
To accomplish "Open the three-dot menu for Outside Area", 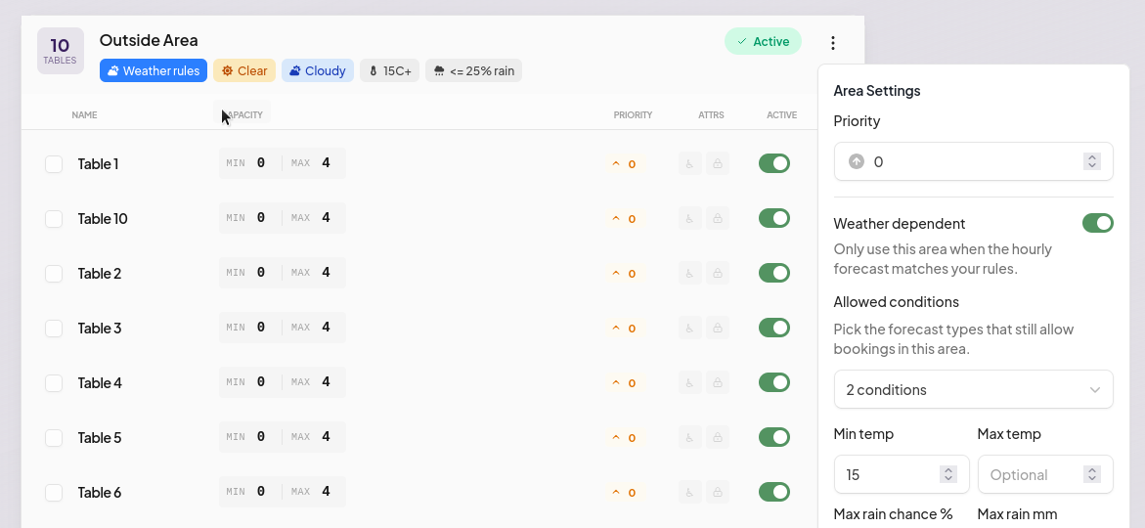I will pyautogui.click(x=832, y=43).
